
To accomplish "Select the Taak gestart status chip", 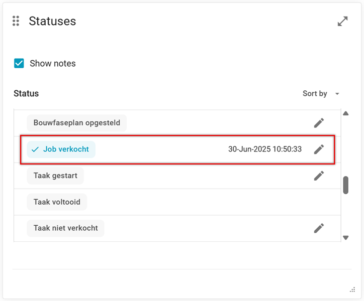I will [x=55, y=176].
